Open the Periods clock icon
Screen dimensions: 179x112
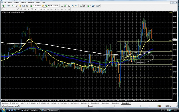click(93, 6)
